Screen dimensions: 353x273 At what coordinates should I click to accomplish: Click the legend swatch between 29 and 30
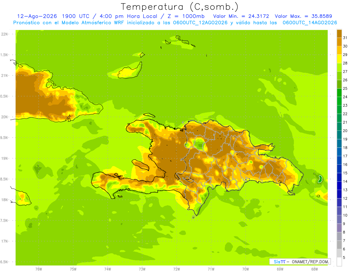[x=339, y=50]
